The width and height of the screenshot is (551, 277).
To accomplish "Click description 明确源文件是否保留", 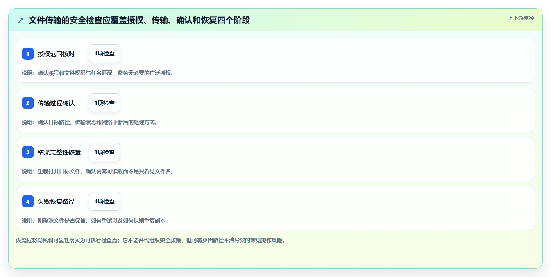I will 95,220.
